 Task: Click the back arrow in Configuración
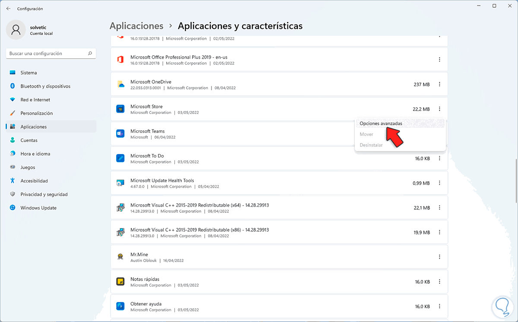(9, 9)
